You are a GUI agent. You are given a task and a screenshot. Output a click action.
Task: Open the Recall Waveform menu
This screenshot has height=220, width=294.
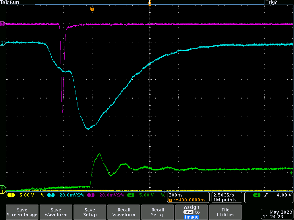(124, 212)
